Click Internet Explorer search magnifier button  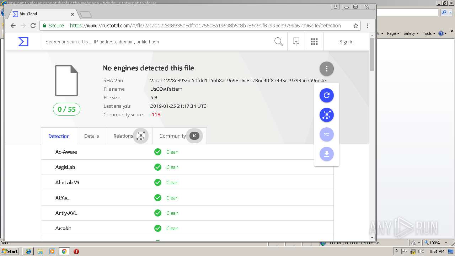(444, 12)
